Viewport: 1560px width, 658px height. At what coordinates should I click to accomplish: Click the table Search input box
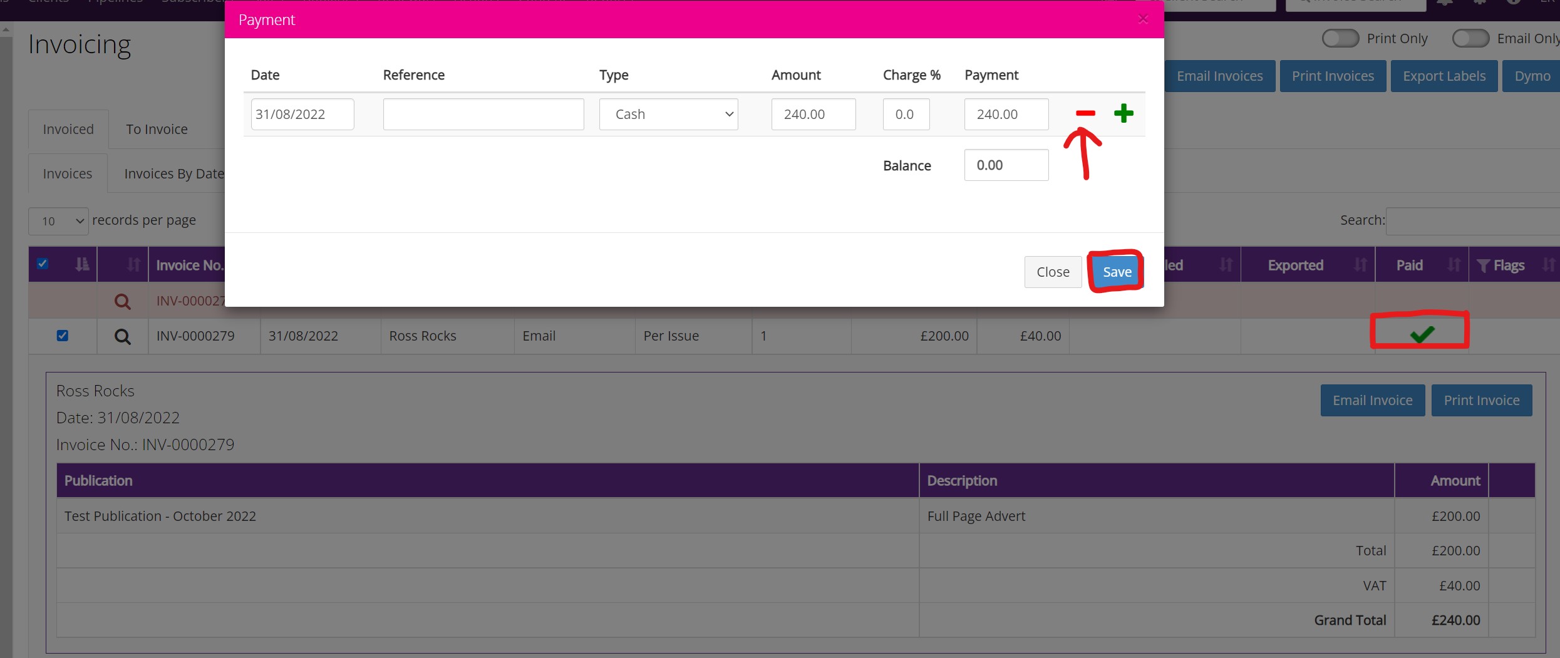click(x=1473, y=221)
